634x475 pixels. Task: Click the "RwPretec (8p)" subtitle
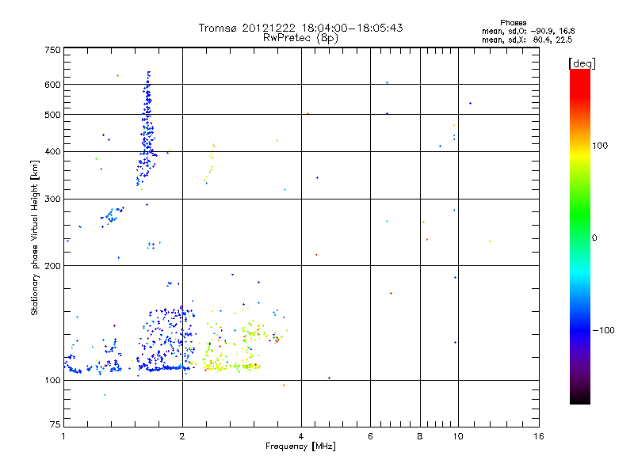pos(300,38)
